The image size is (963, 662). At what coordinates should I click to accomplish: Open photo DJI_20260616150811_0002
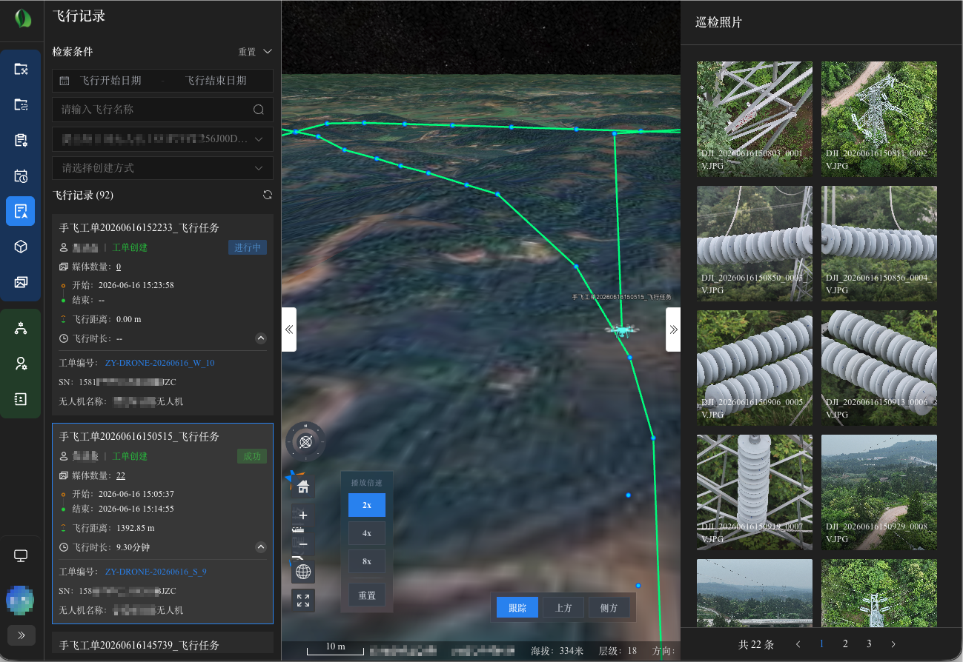[x=879, y=119]
